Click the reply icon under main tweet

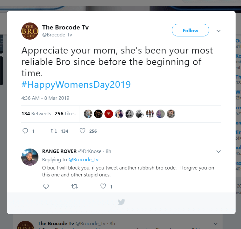click(x=25, y=131)
